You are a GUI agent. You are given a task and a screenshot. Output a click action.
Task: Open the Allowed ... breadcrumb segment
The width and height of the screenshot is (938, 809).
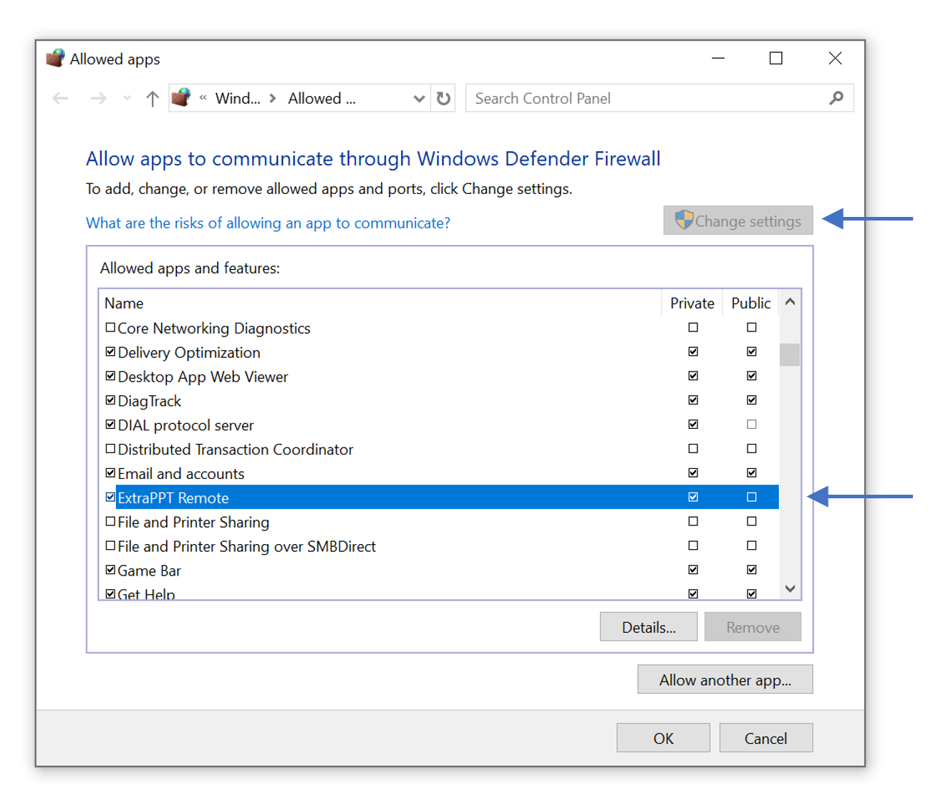(321, 98)
